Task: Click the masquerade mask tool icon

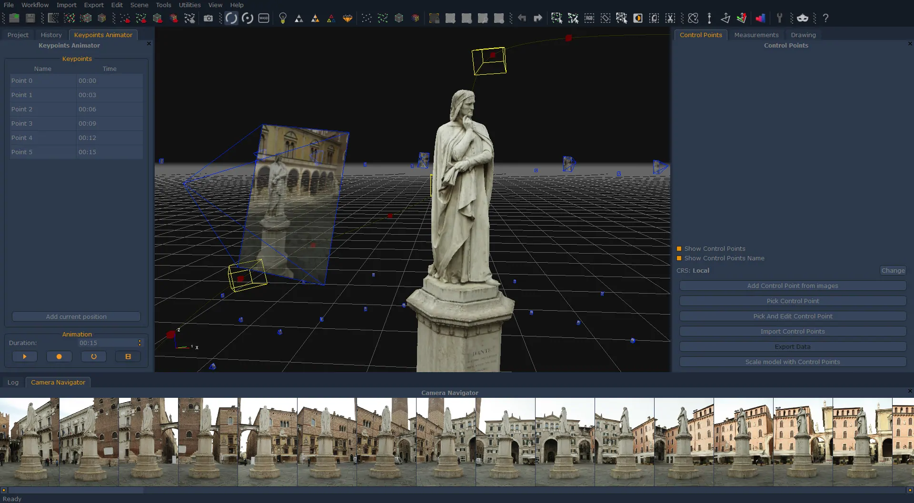Action: [803, 18]
